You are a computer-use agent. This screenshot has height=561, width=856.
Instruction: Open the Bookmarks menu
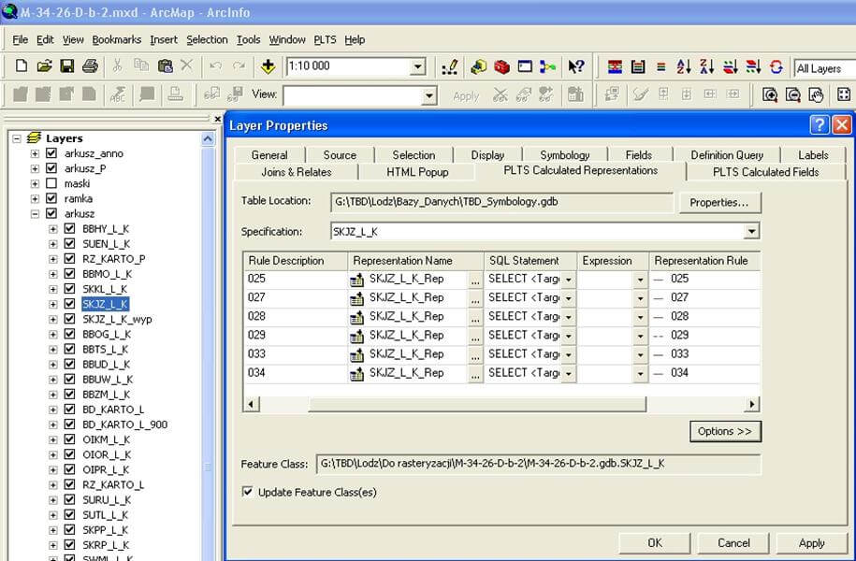pyautogui.click(x=116, y=40)
